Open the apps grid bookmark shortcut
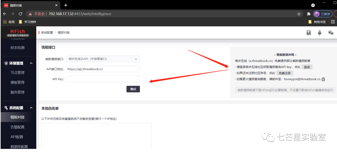337x152 pixels. point(9,22)
